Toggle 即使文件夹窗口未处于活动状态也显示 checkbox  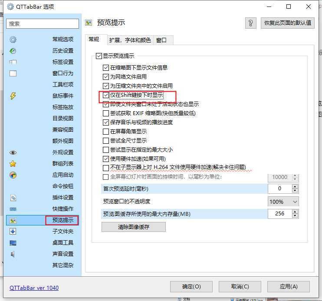(105, 104)
